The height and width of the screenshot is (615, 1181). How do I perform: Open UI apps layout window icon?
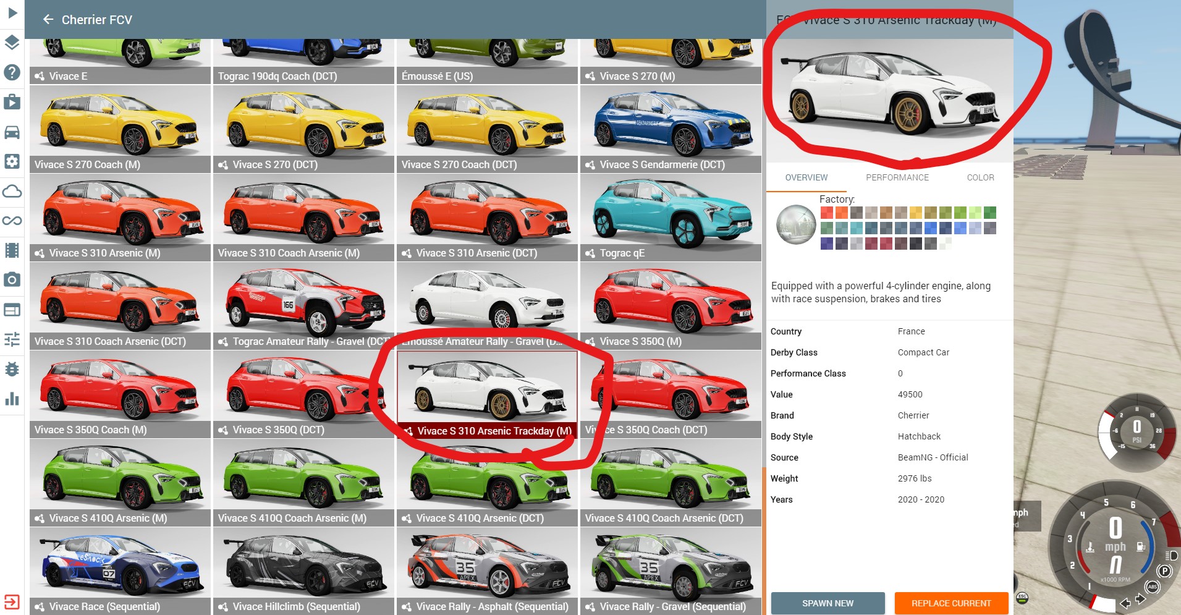pyautogui.click(x=12, y=310)
